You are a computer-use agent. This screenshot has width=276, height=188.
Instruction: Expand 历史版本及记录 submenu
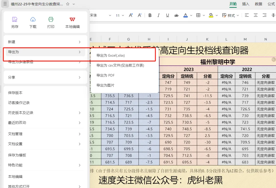click(45, 113)
